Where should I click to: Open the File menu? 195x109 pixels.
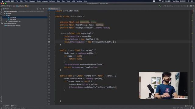click(17, 1)
